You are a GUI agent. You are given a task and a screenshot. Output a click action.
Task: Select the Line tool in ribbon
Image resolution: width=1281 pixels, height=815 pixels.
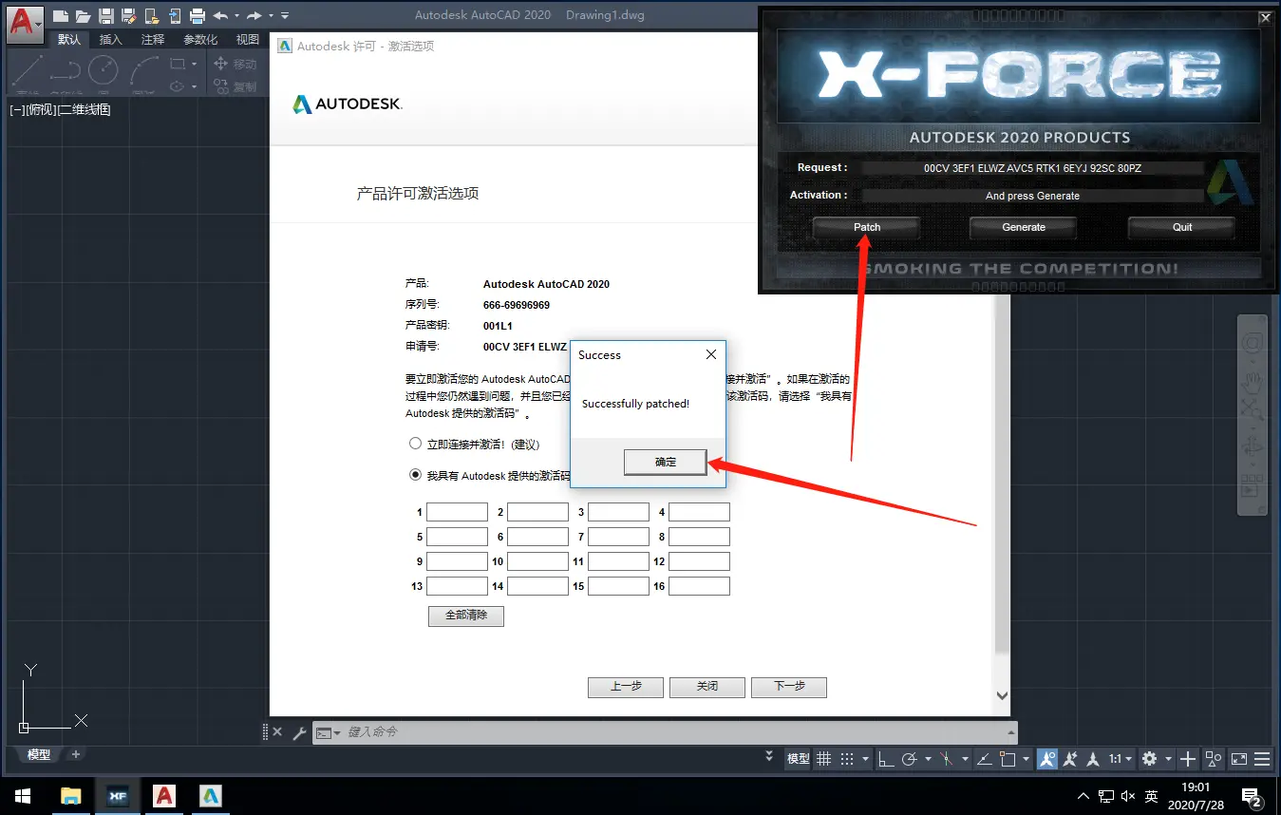pyautogui.click(x=28, y=72)
